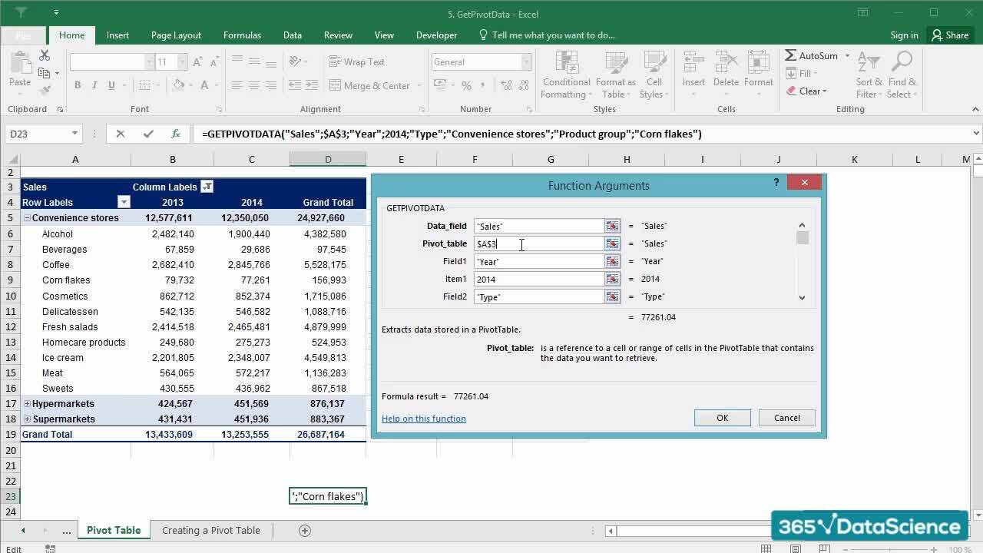Click collapse-dialog icon beside Data_field
The height and width of the screenshot is (553, 983).
click(612, 226)
